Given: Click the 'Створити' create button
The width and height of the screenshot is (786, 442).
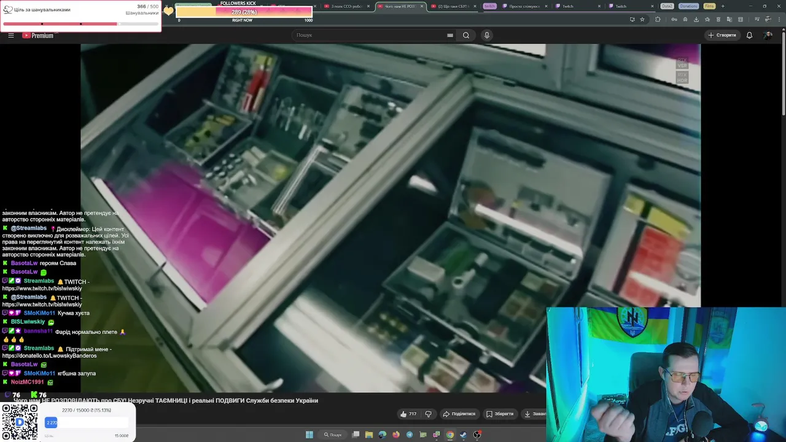Looking at the screenshot, I should 722,35.
